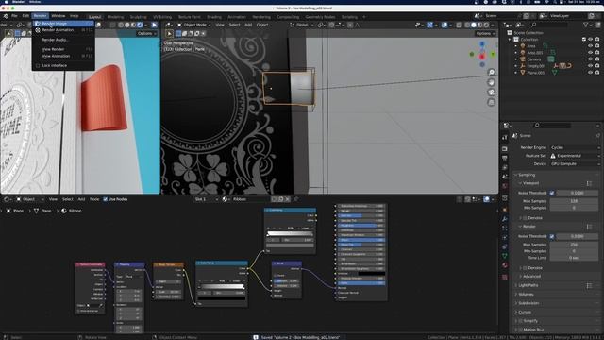Open main viewport Options dropdown
604x340 pixels.
pyautogui.click(x=484, y=34)
